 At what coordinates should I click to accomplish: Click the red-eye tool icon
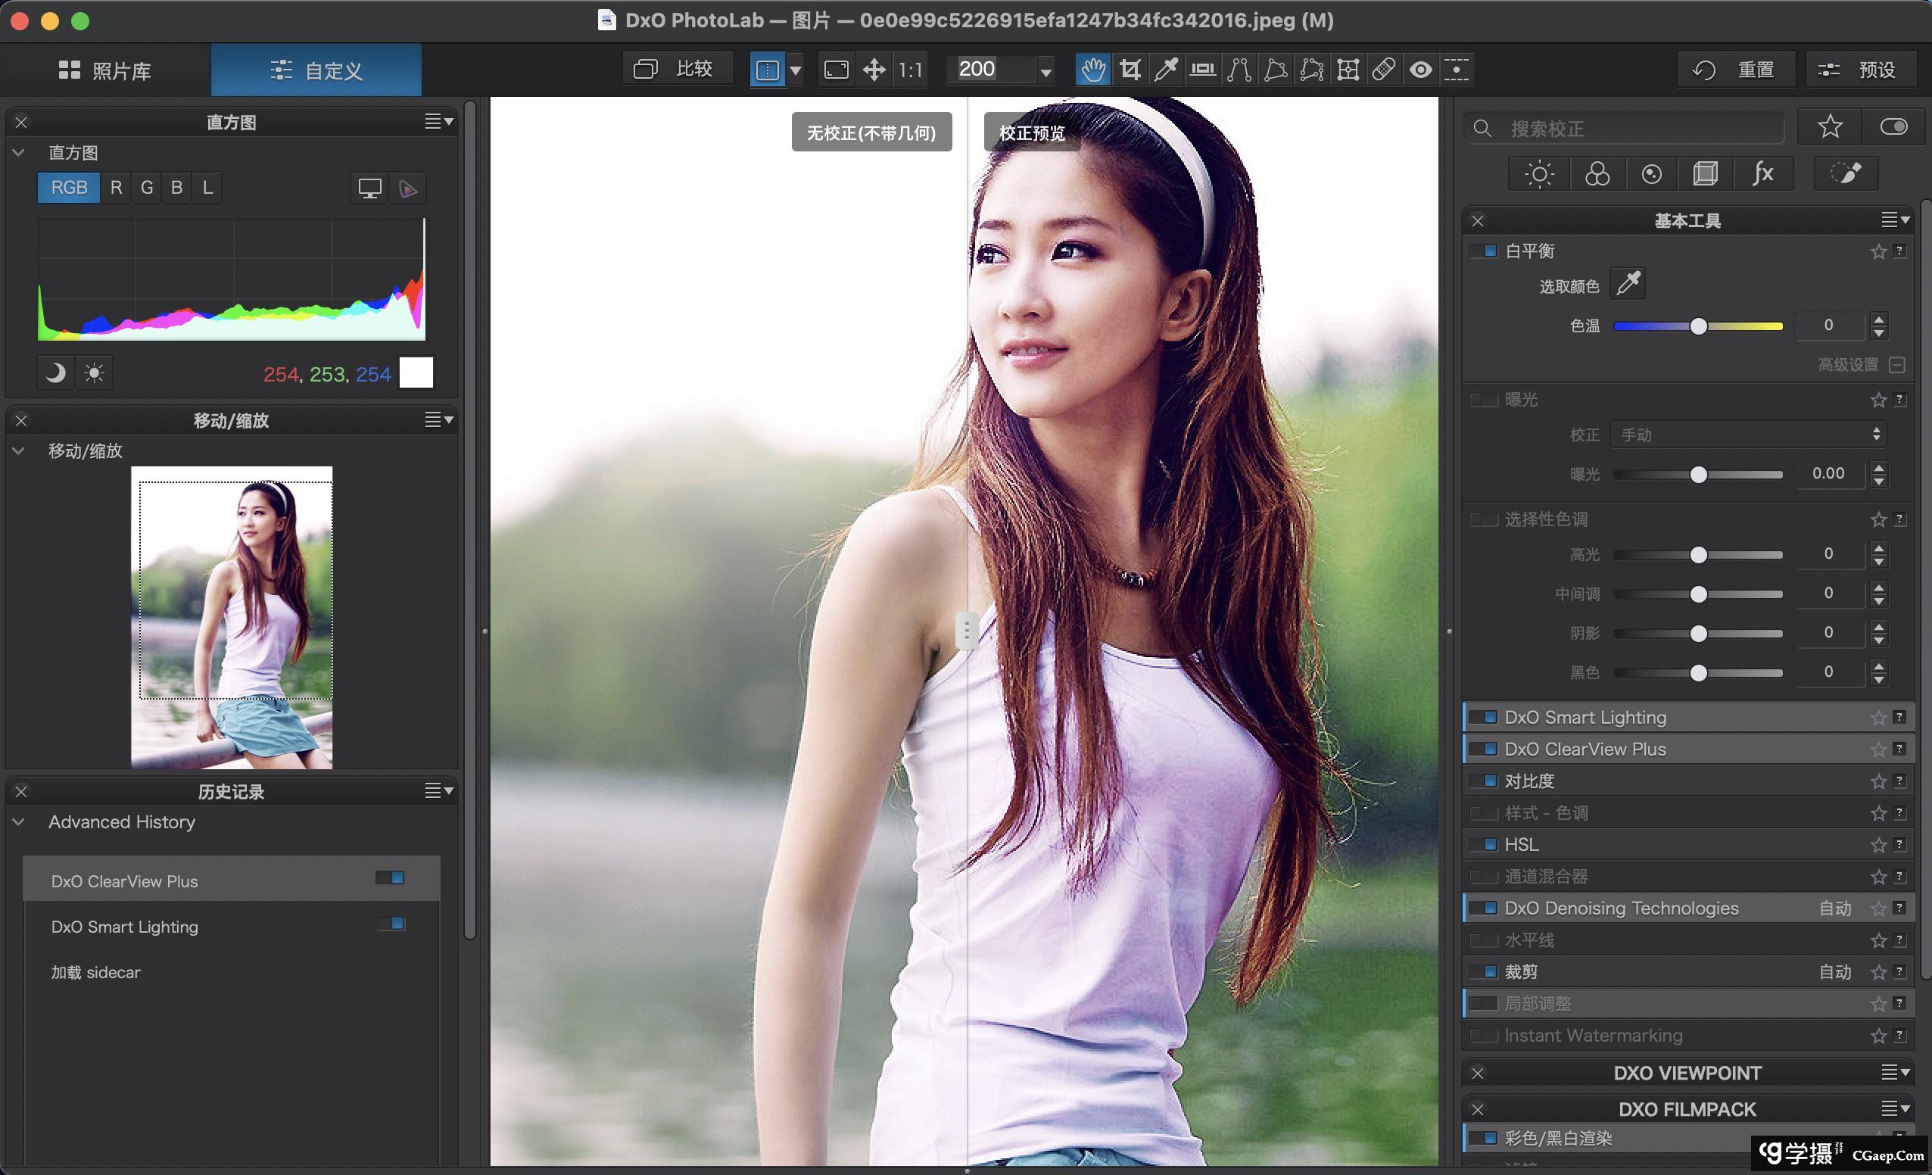[1421, 70]
